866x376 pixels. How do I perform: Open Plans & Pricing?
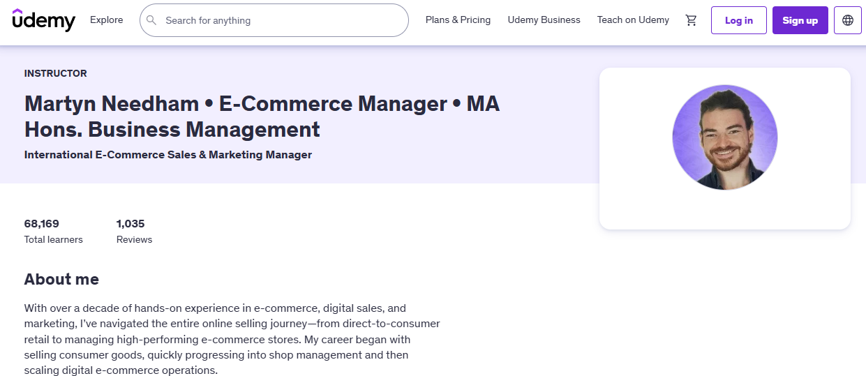pyautogui.click(x=458, y=20)
